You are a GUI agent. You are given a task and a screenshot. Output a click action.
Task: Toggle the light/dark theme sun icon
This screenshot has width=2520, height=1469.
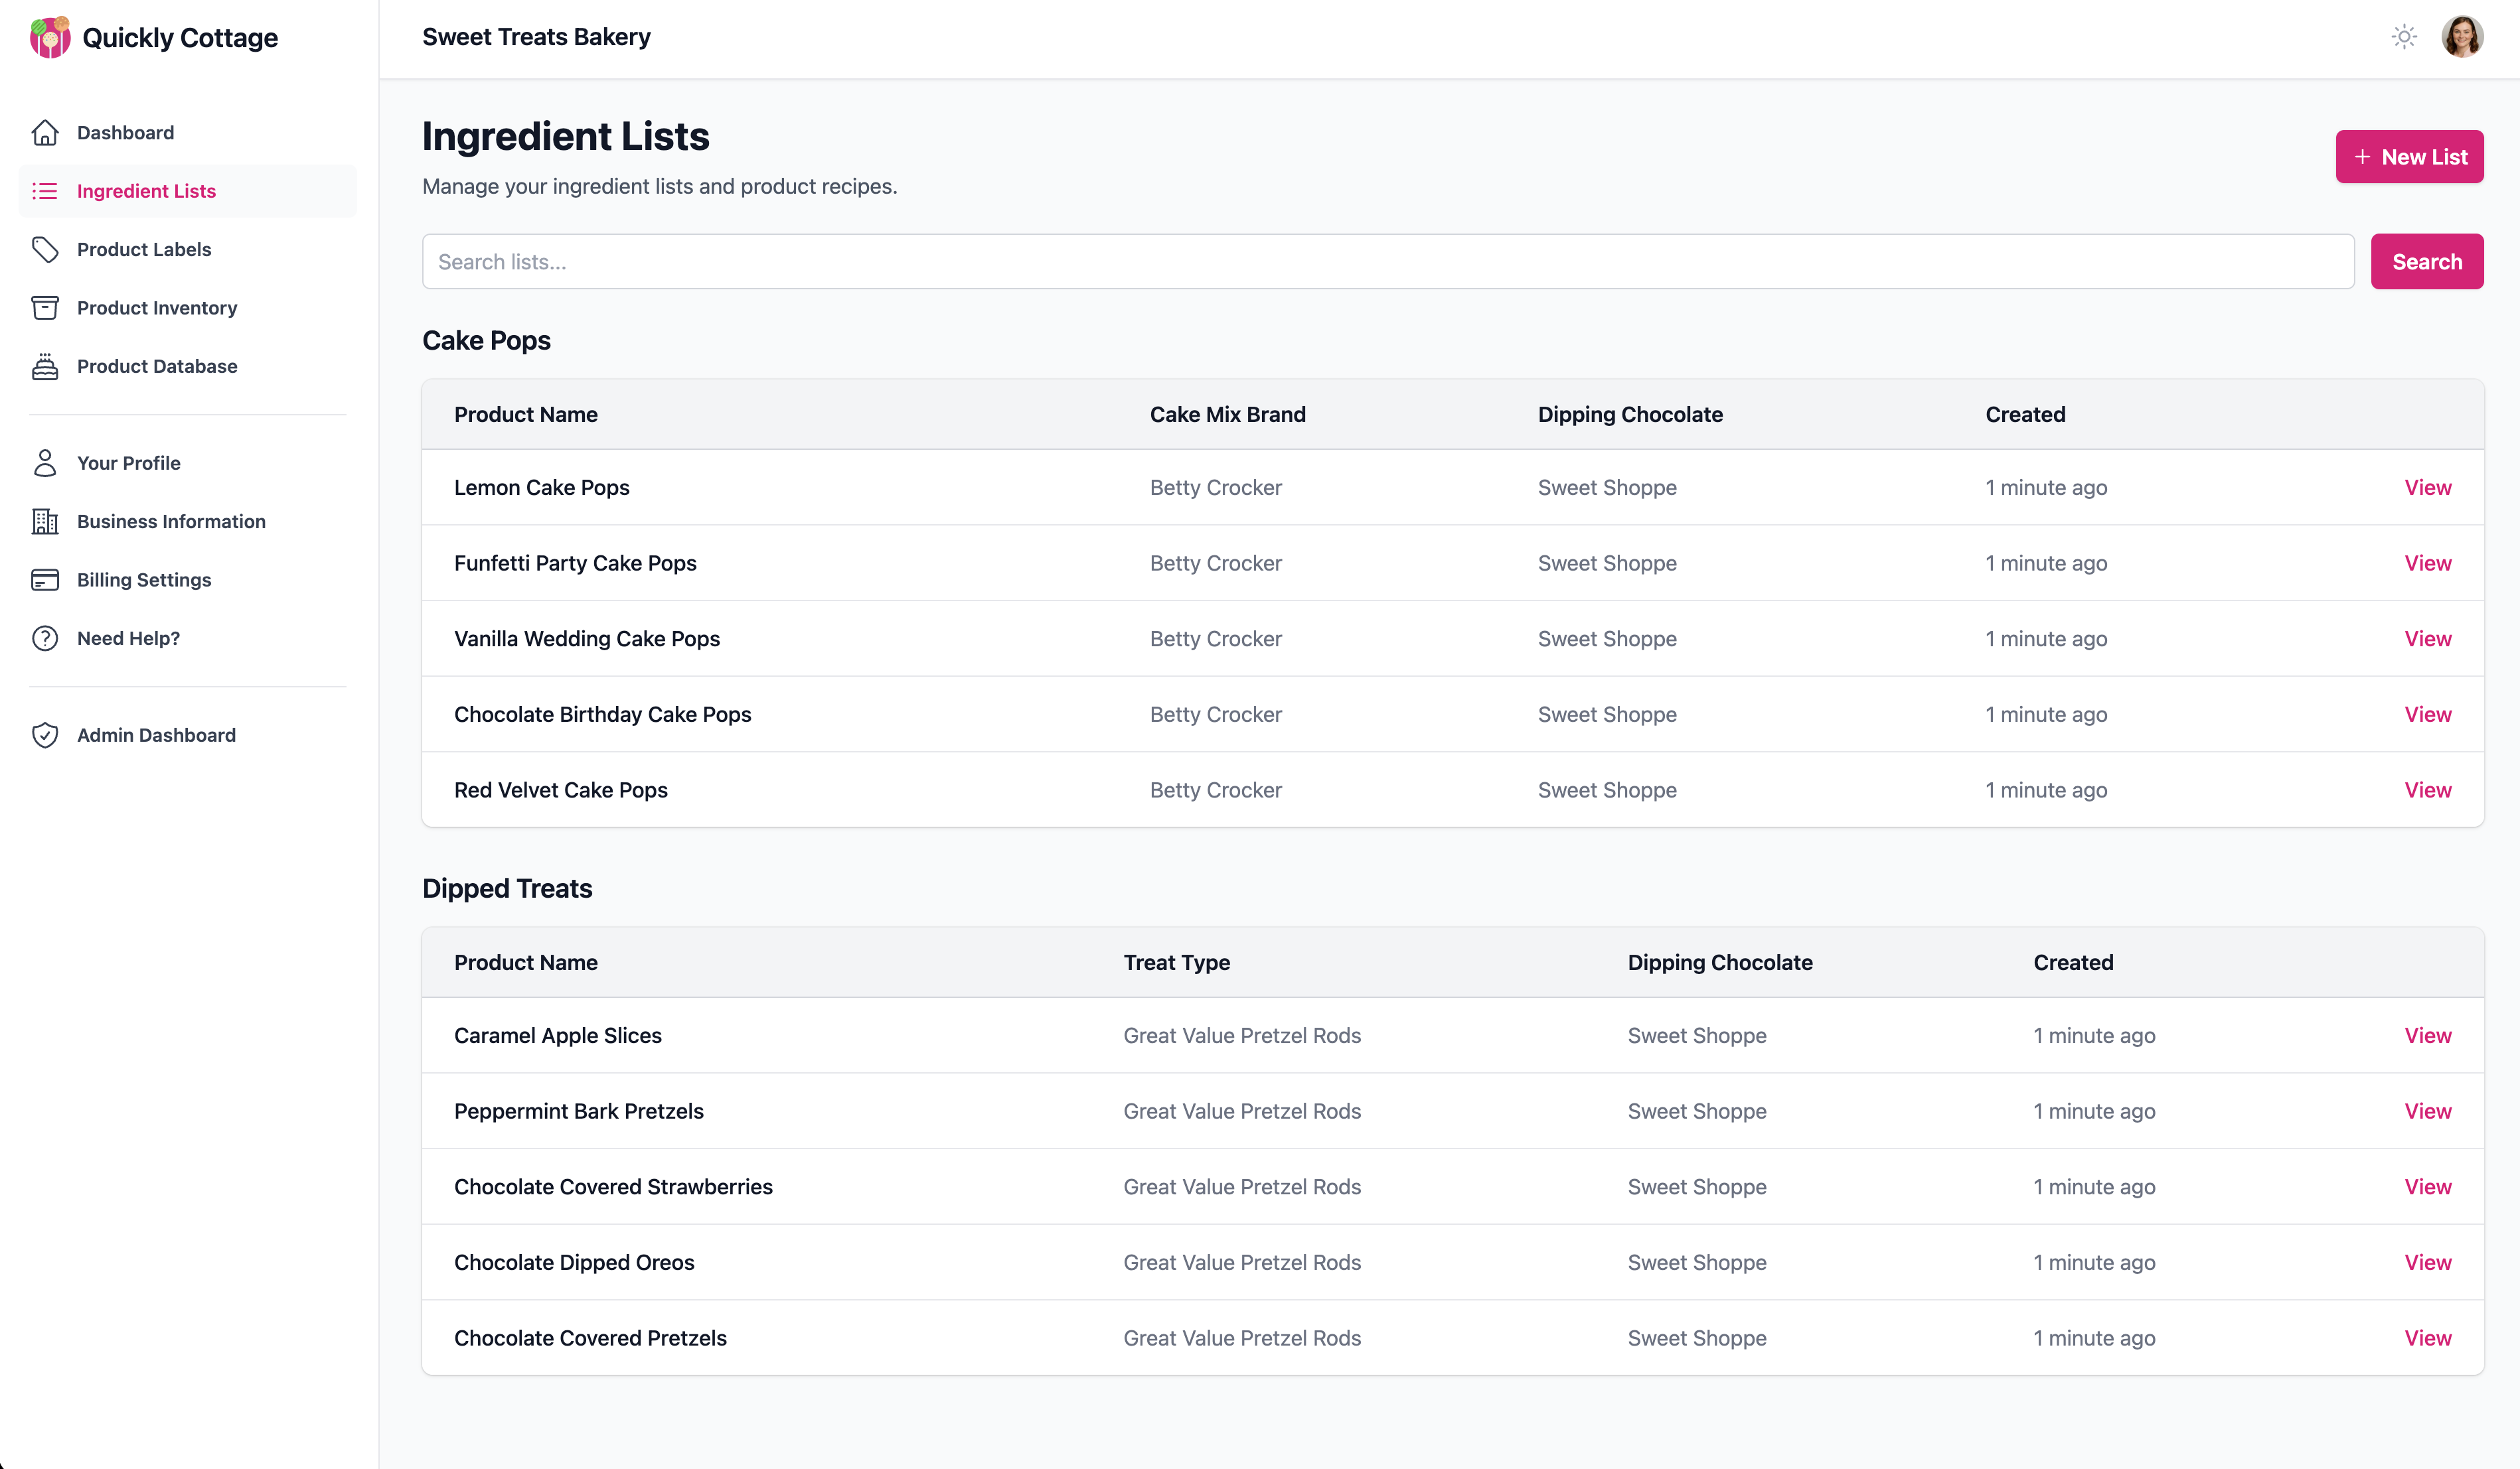tap(2404, 36)
